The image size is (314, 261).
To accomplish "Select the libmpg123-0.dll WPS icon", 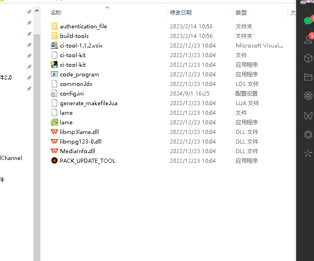I will [x=54, y=141].
